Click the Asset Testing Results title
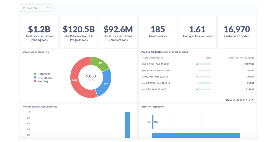The height and width of the screenshot is (142, 277). click(153, 106)
